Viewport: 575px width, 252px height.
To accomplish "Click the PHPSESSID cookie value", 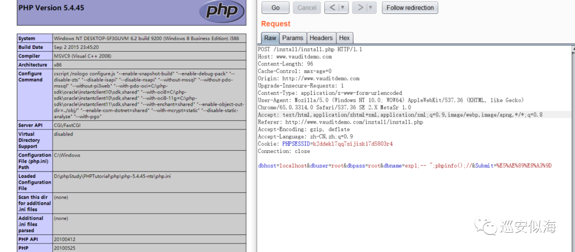I will 352,144.
